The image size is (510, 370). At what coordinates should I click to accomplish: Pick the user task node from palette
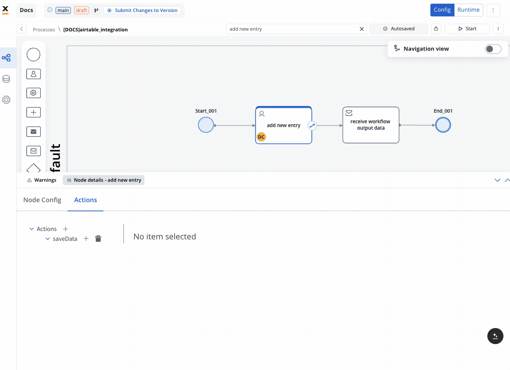(x=34, y=74)
